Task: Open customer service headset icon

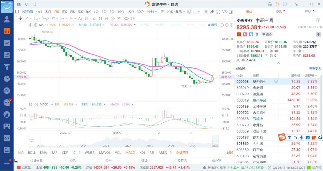Action: (x=270, y=4)
